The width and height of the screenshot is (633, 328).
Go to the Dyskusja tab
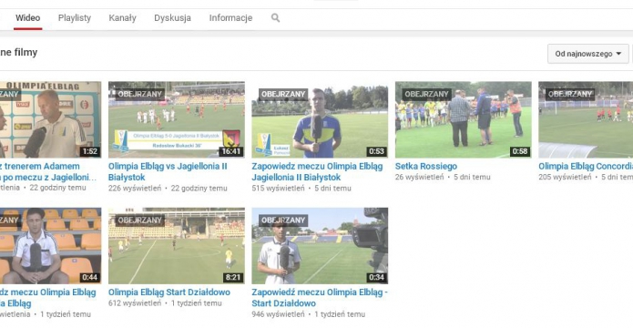pyautogui.click(x=172, y=18)
